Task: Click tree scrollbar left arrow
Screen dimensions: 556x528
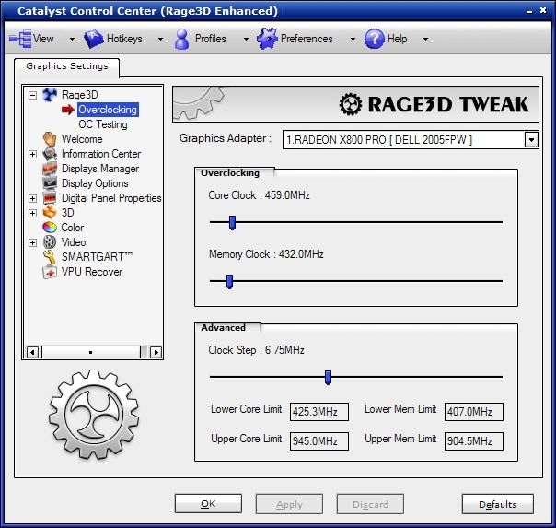Action: tap(32, 352)
